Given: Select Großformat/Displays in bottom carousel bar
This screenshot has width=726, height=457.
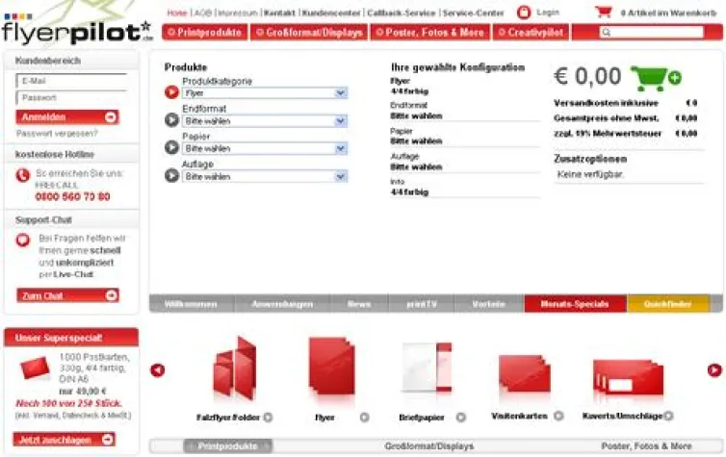Looking at the screenshot, I should [x=429, y=445].
